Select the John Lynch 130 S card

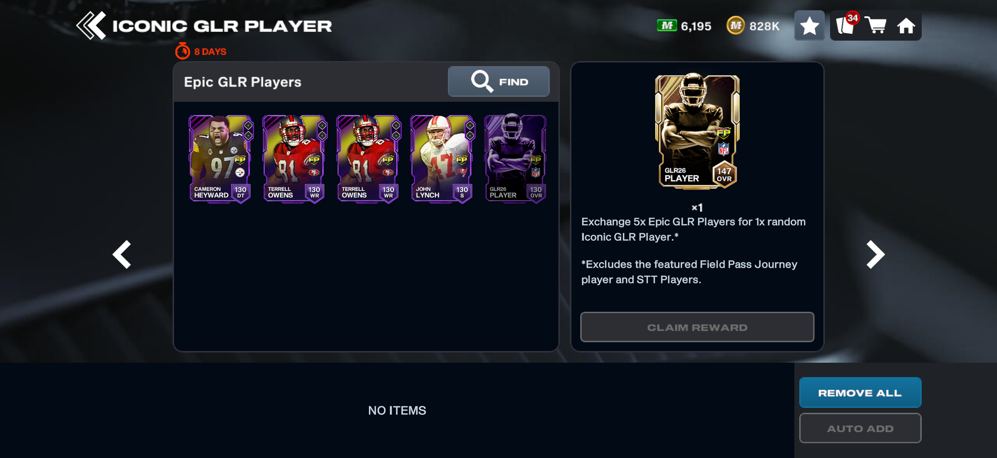(442, 159)
